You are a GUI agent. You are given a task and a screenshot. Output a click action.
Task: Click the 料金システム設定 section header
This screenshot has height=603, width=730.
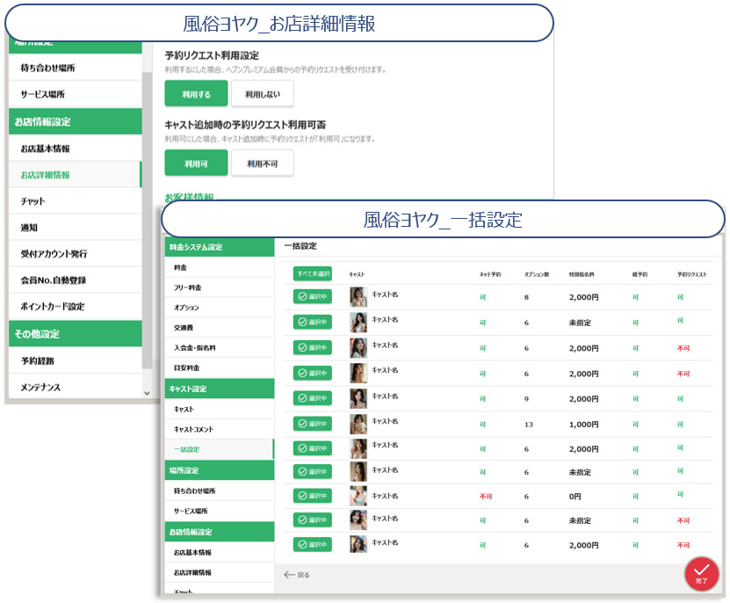coord(220,247)
